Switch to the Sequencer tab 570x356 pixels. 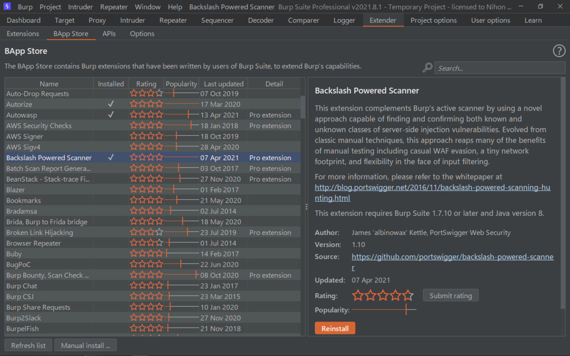[218, 20]
